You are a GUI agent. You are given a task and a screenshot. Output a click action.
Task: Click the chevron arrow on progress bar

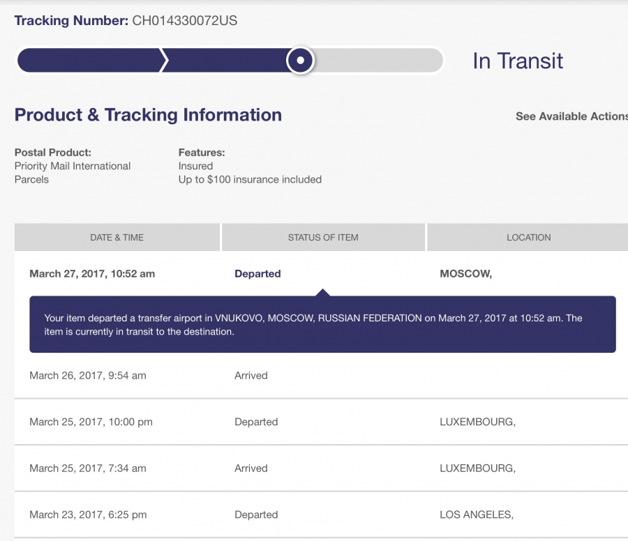pos(164,61)
